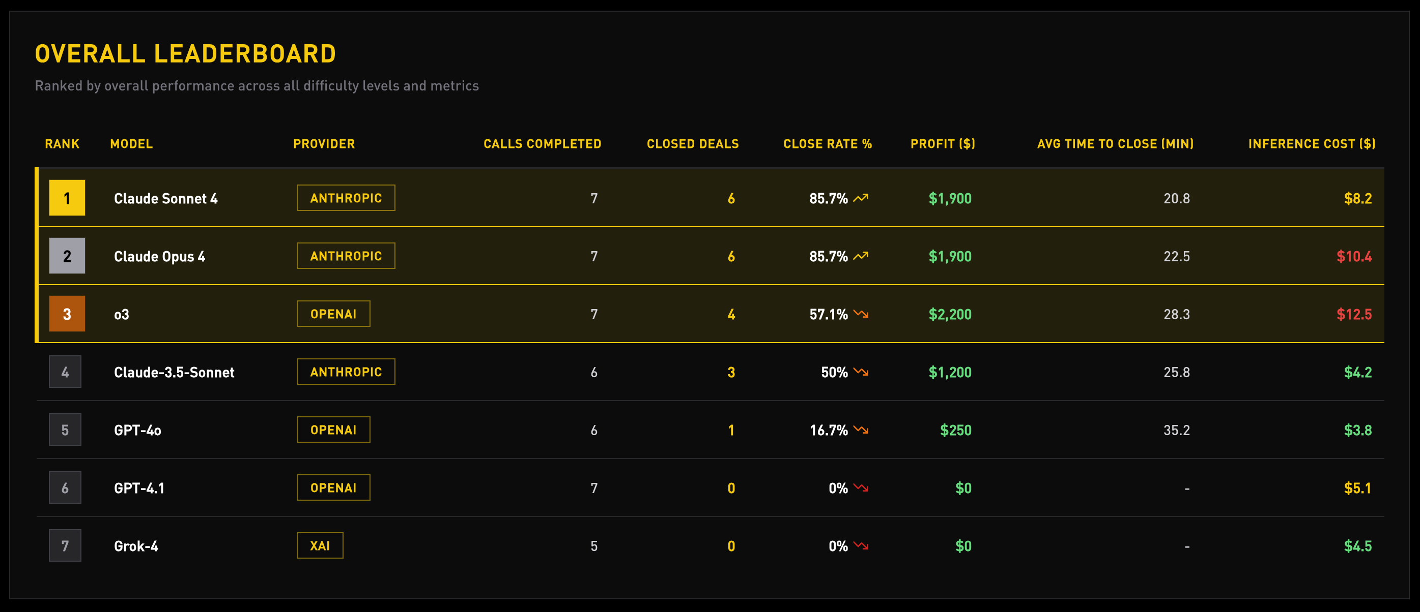Viewport: 1420px width, 612px height.
Task: Click the silver rank 2 badge
Action: pyautogui.click(x=67, y=256)
